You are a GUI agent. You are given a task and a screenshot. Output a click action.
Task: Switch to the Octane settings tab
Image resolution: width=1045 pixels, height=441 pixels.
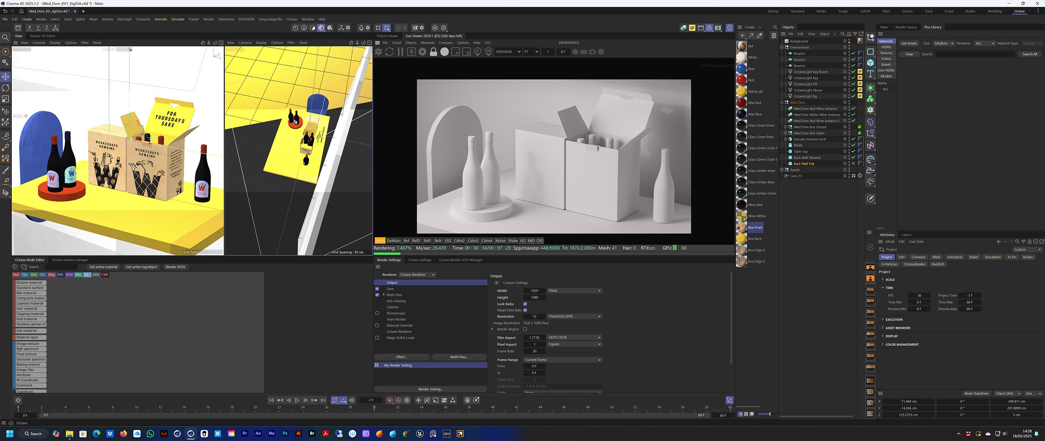[419, 260]
